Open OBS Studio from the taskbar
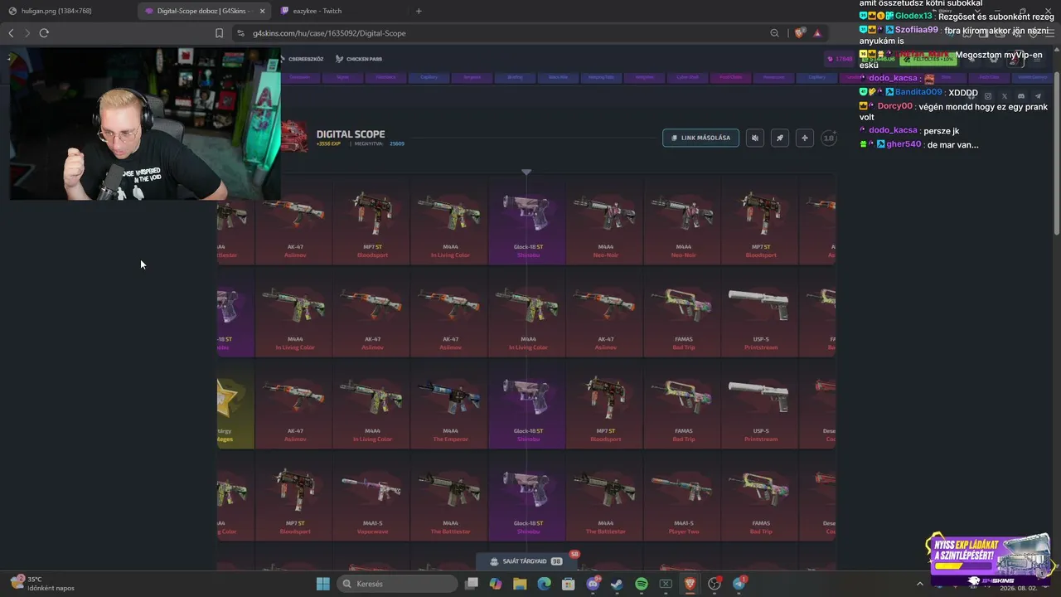 715,584
